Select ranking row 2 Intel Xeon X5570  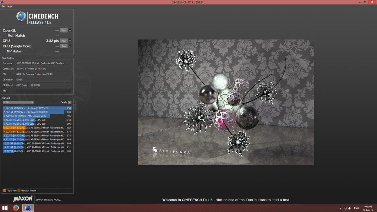[37, 112]
